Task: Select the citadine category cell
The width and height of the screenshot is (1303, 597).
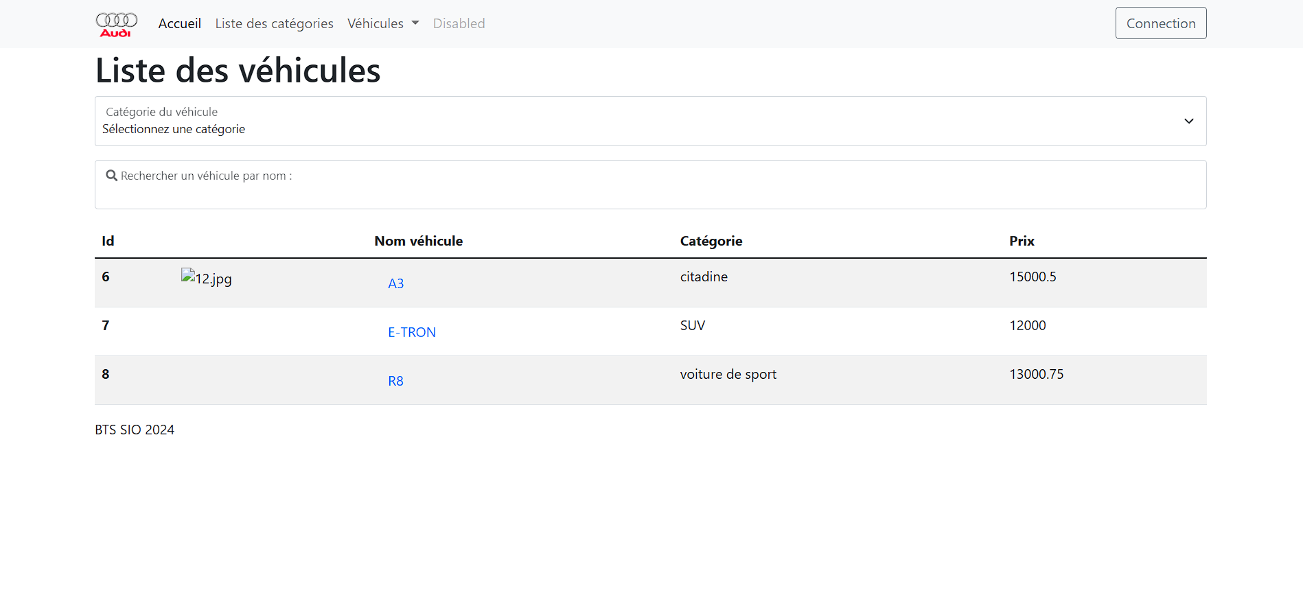Action: click(x=704, y=277)
